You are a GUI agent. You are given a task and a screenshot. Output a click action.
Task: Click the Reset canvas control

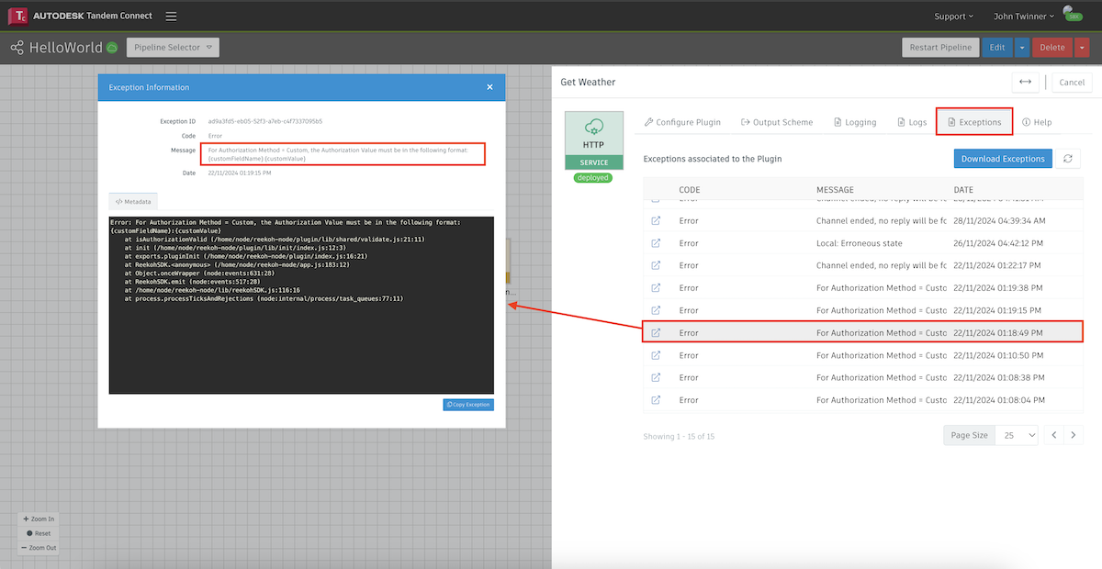(39, 533)
